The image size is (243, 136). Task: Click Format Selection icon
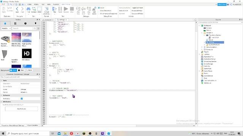click(46, 9)
